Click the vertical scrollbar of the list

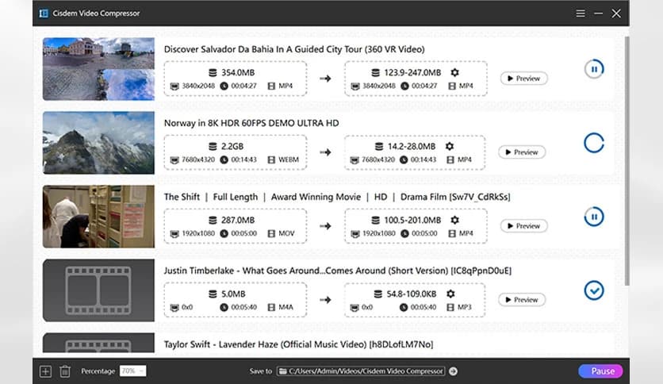click(x=627, y=161)
